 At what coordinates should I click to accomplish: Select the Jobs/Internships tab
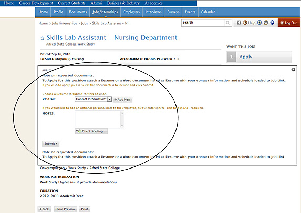pyautogui.click(x=105, y=12)
